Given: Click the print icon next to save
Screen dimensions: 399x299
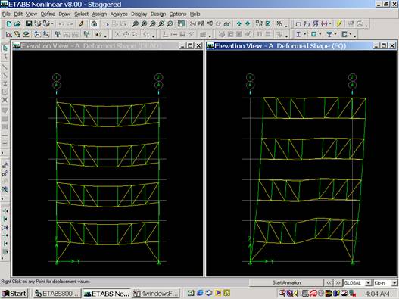Looking at the screenshot, I should click(x=38, y=24).
